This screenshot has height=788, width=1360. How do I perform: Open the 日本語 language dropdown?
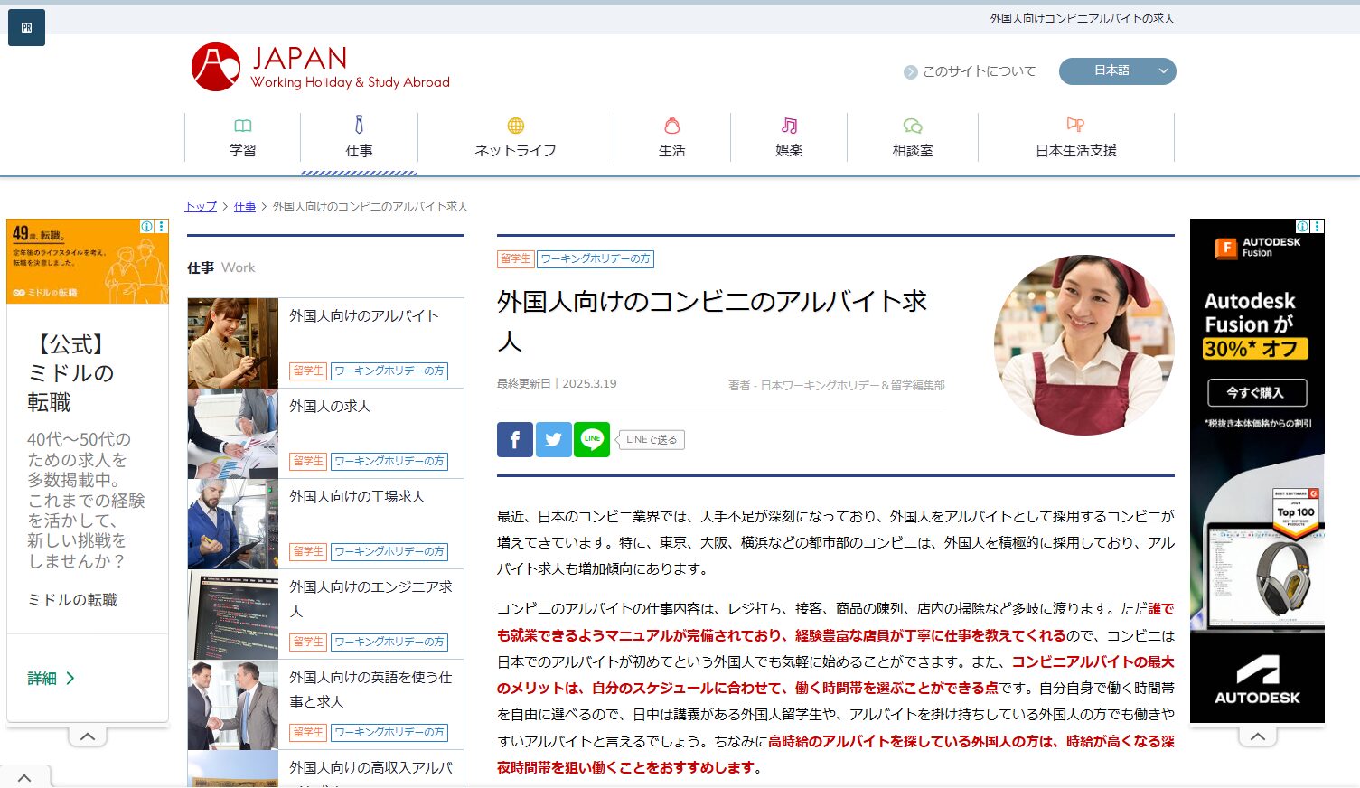1117,70
